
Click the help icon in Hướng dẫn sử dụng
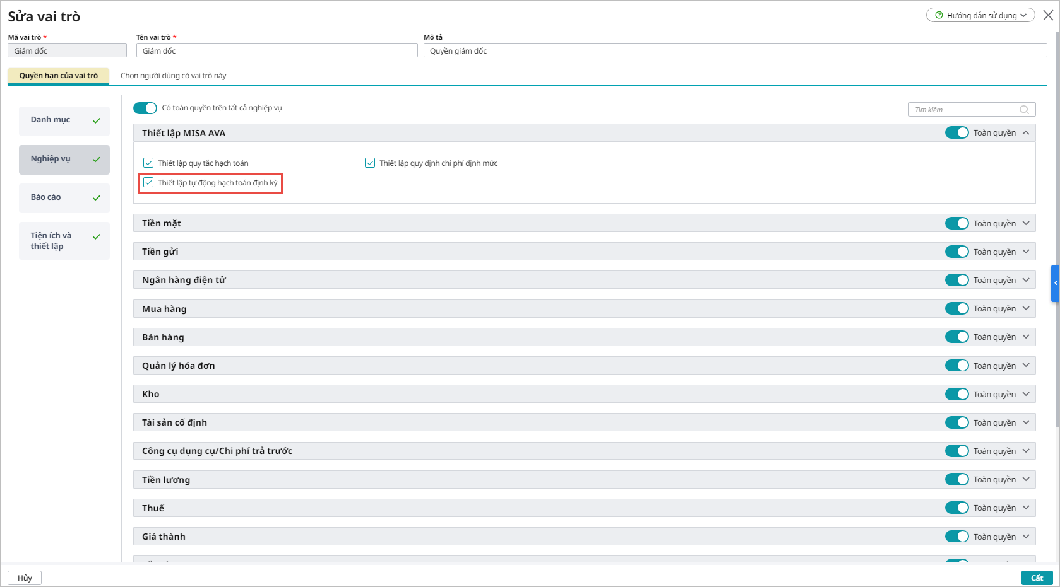coord(939,15)
